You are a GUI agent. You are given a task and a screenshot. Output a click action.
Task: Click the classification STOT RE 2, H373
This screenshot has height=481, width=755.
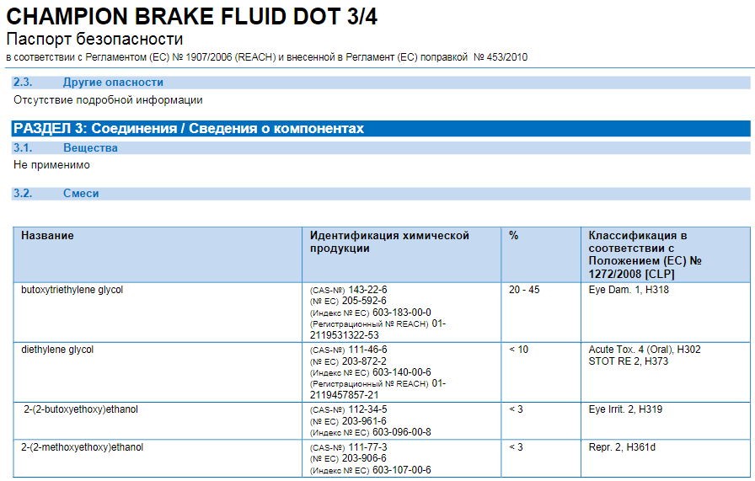[x=629, y=361]
